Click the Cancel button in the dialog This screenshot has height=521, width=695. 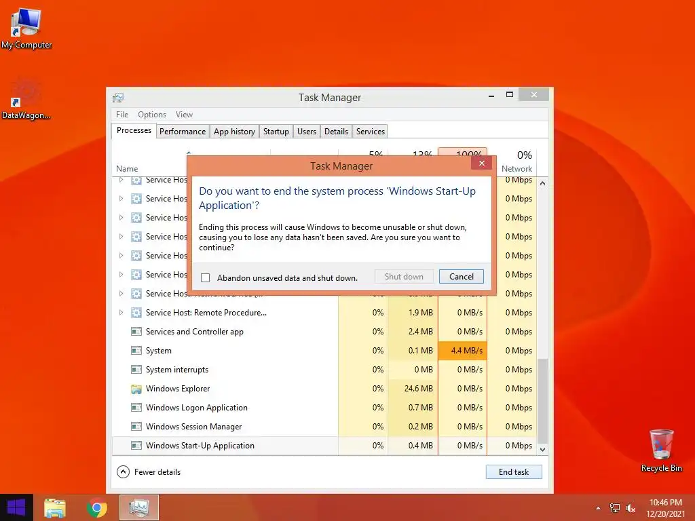click(461, 277)
